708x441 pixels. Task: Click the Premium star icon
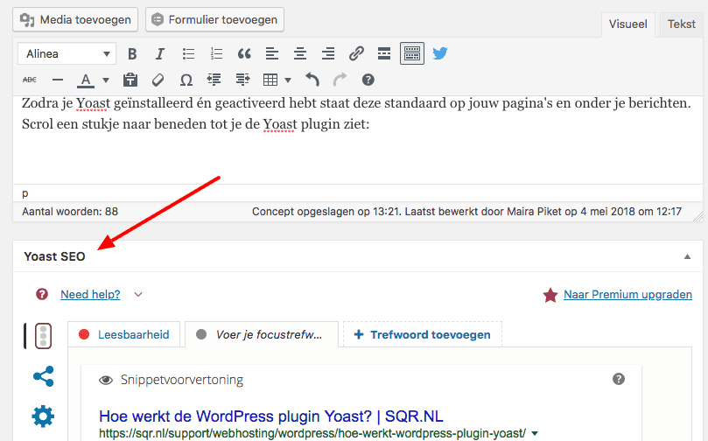click(x=550, y=295)
